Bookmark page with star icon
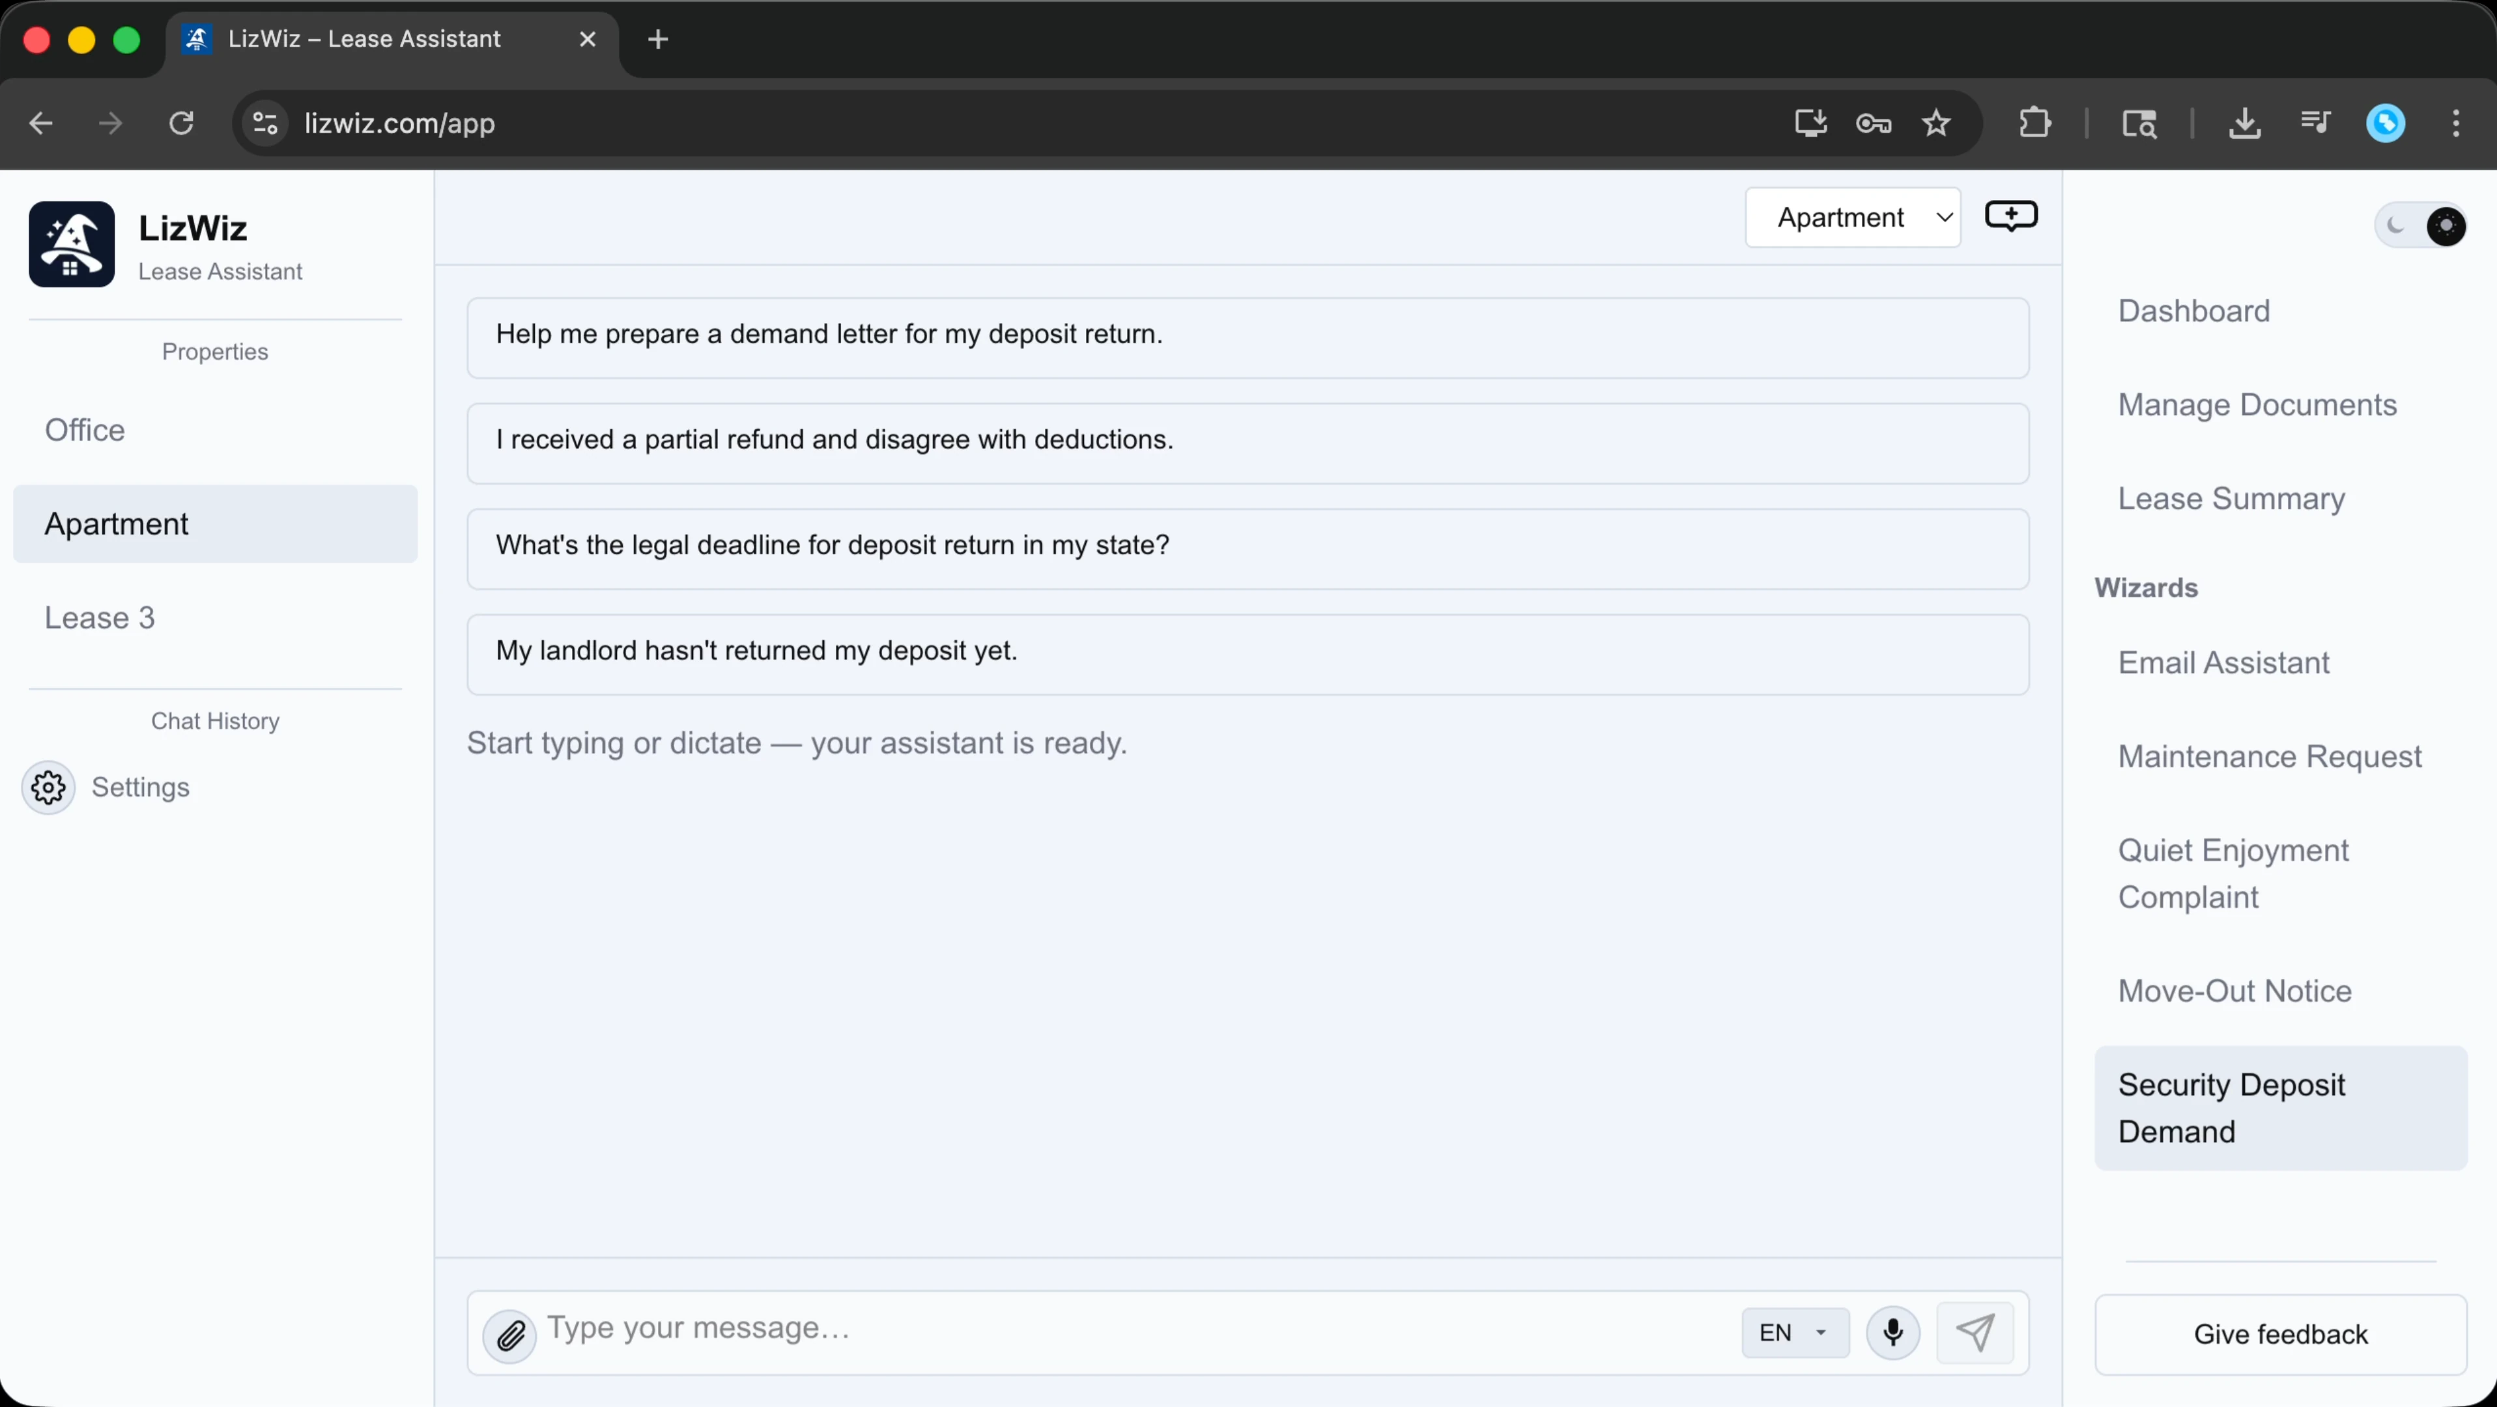The width and height of the screenshot is (2497, 1407). pos(1935,123)
